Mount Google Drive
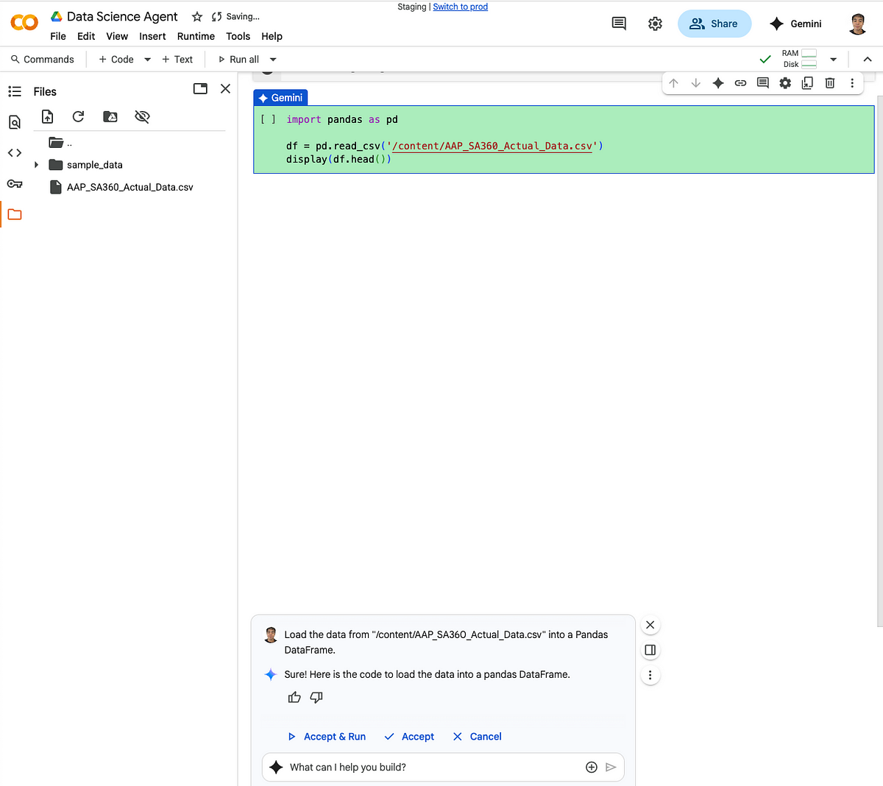 (x=110, y=116)
